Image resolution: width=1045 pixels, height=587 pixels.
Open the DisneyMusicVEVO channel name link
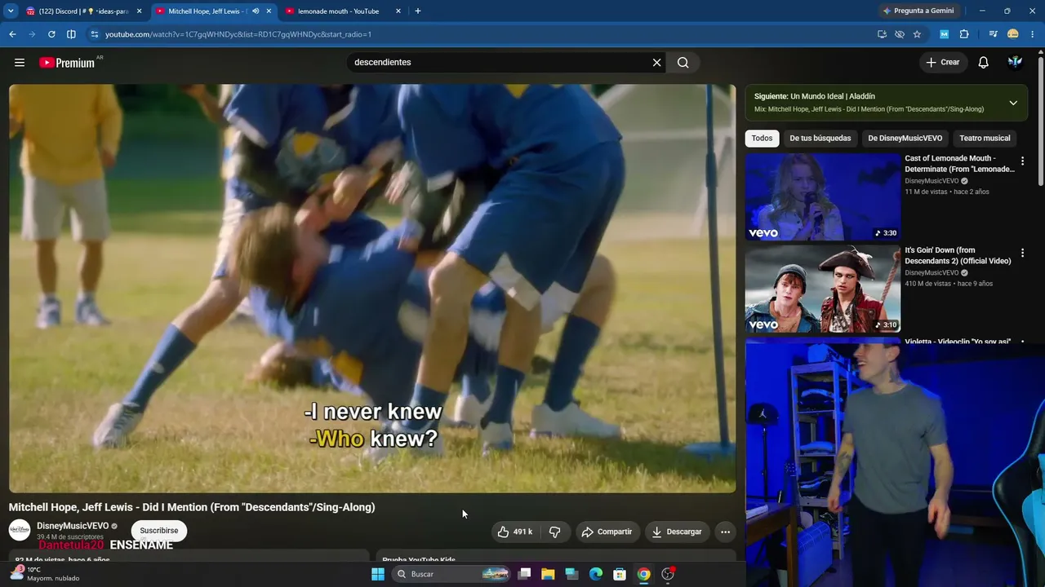pos(73,526)
